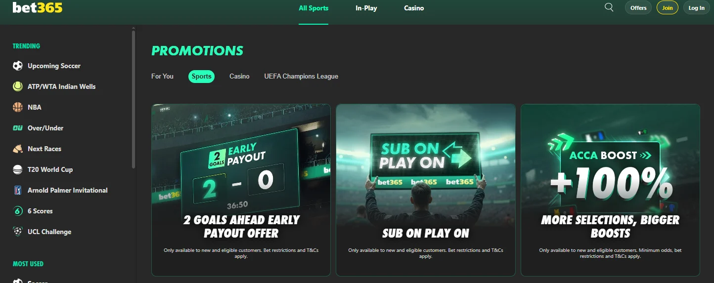Click the Log In button

[x=697, y=8]
